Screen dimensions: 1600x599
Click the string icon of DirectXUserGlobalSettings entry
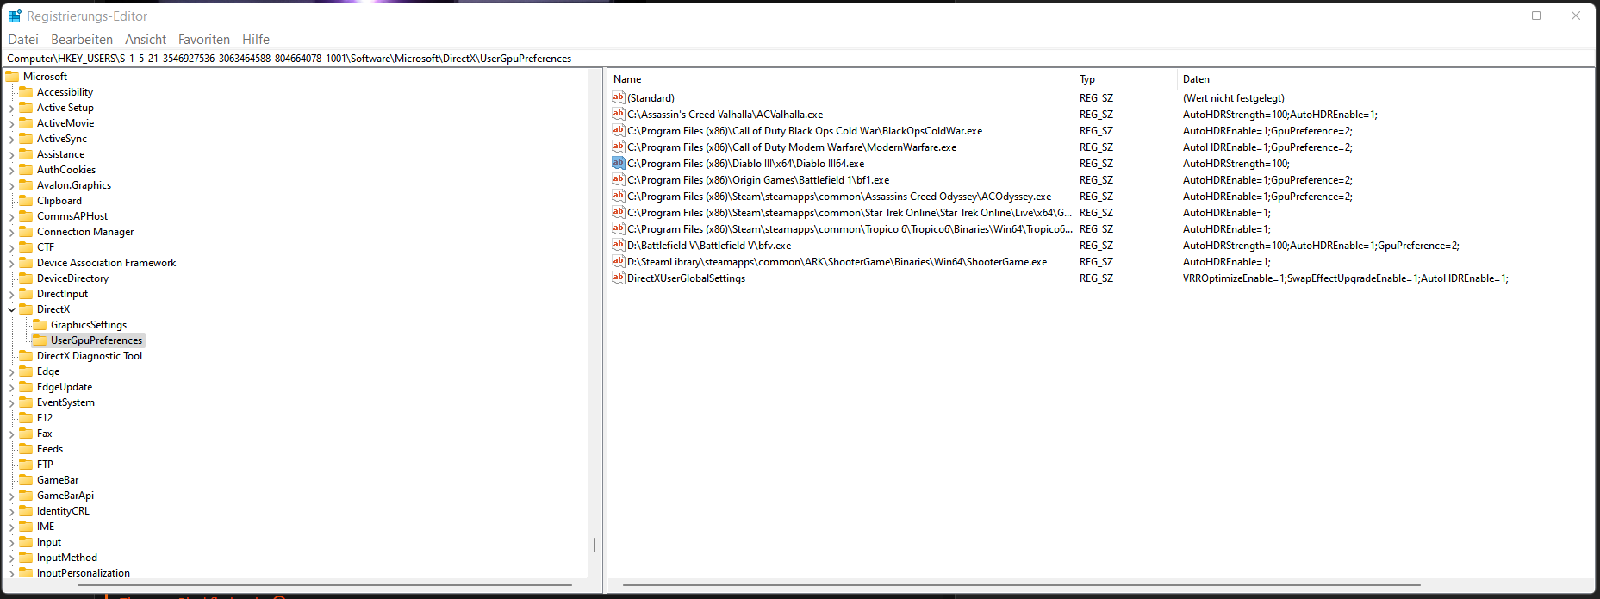pos(618,278)
